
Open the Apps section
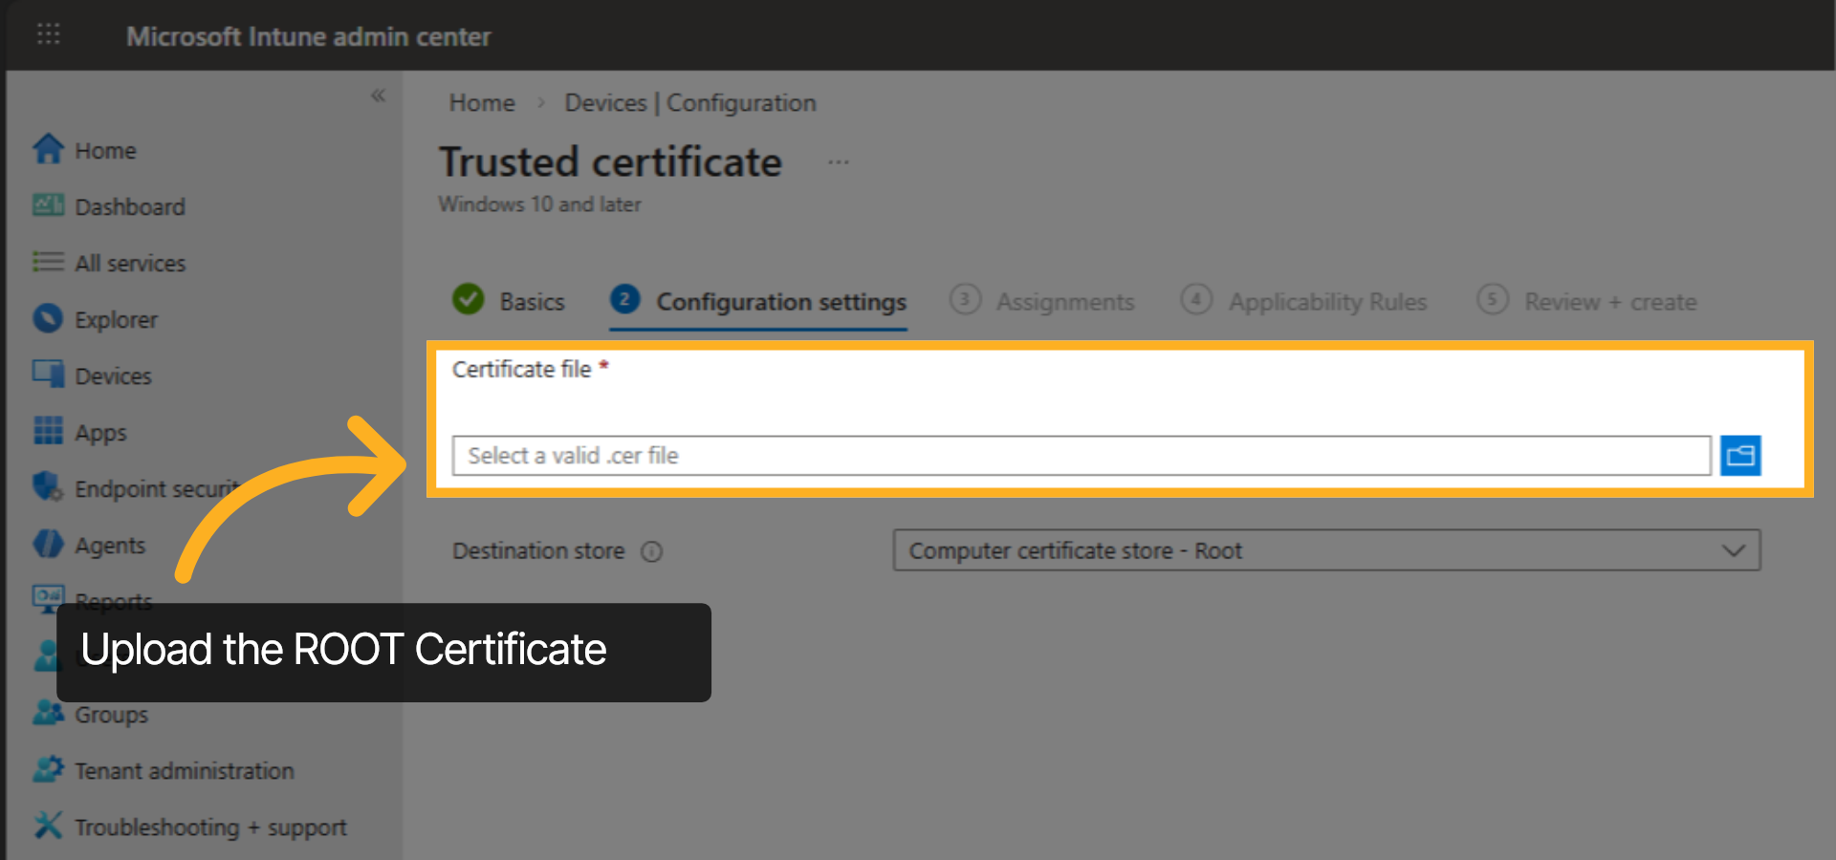[x=100, y=432]
